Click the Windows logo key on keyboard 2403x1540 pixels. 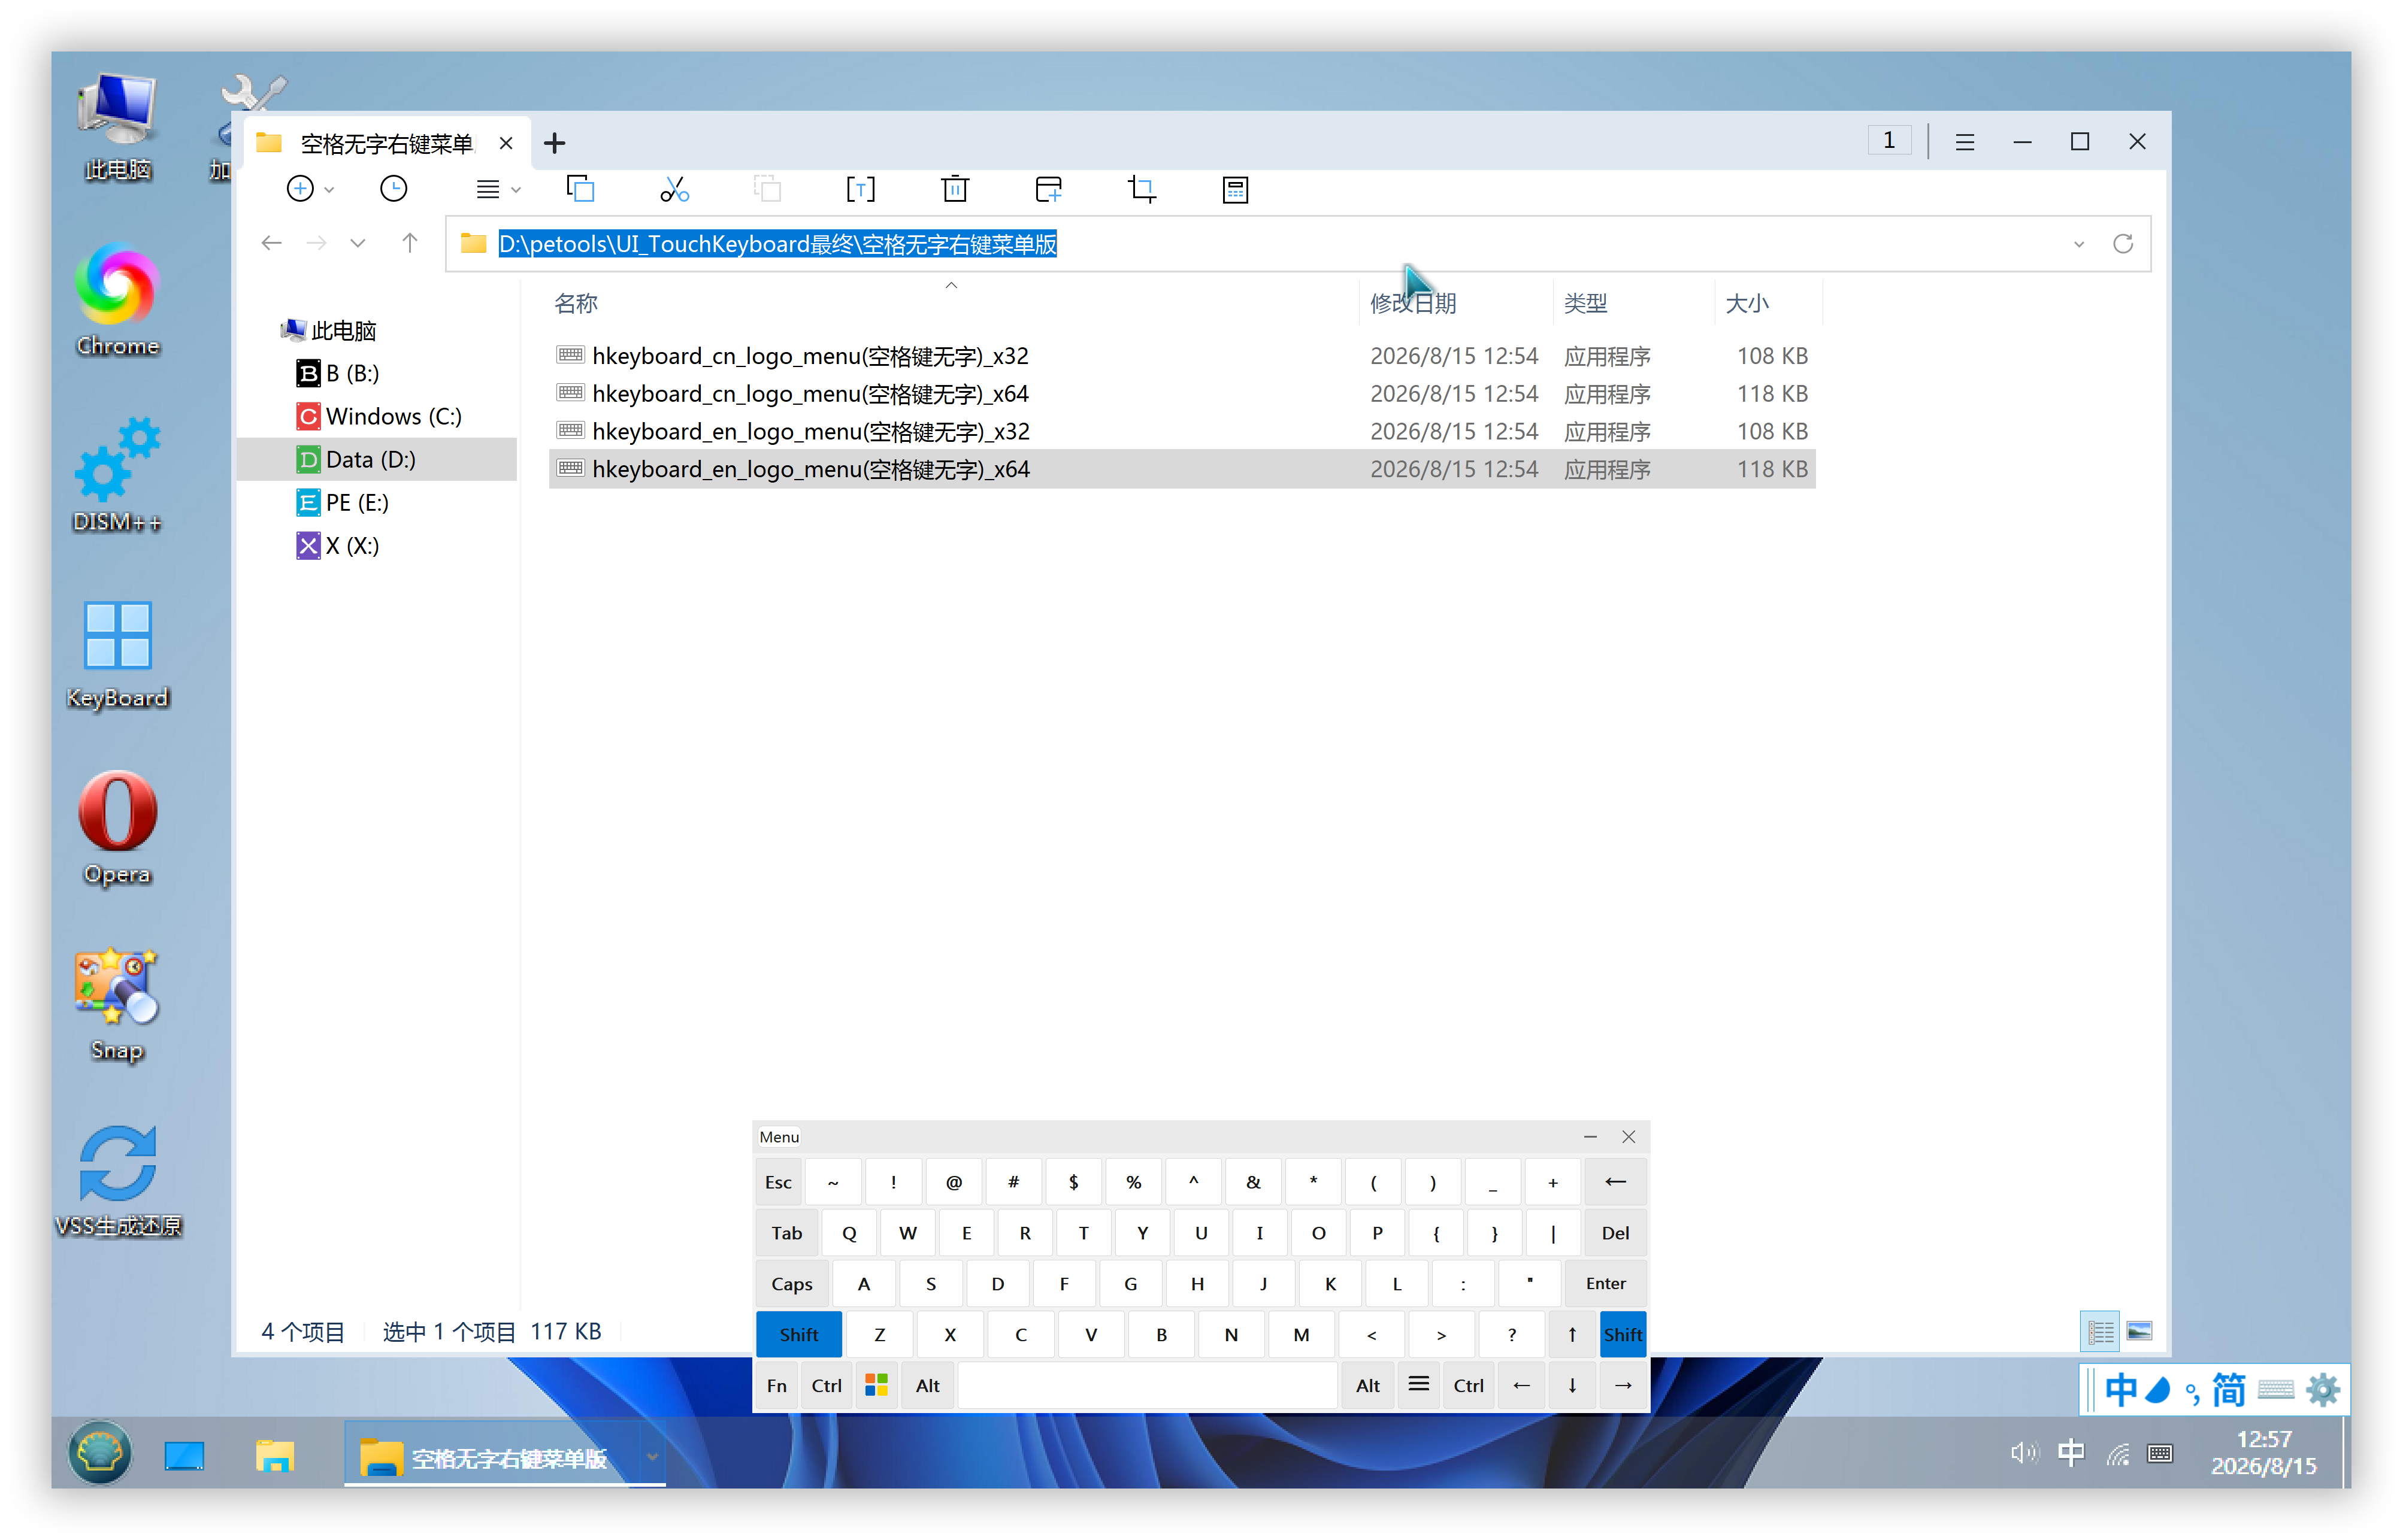click(876, 1385)
